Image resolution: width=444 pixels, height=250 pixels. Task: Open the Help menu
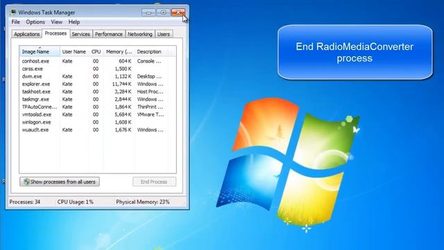[x=74, y=22]
